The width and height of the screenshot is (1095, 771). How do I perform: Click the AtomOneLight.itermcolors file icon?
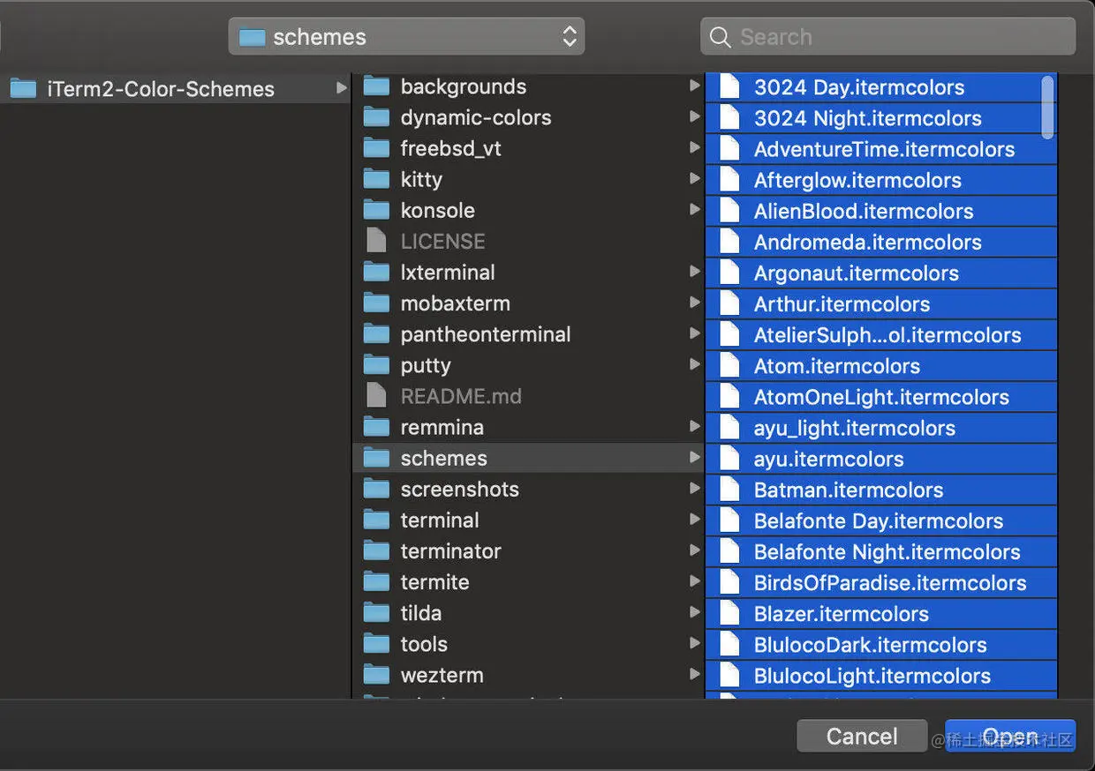[x=729, y=397]
